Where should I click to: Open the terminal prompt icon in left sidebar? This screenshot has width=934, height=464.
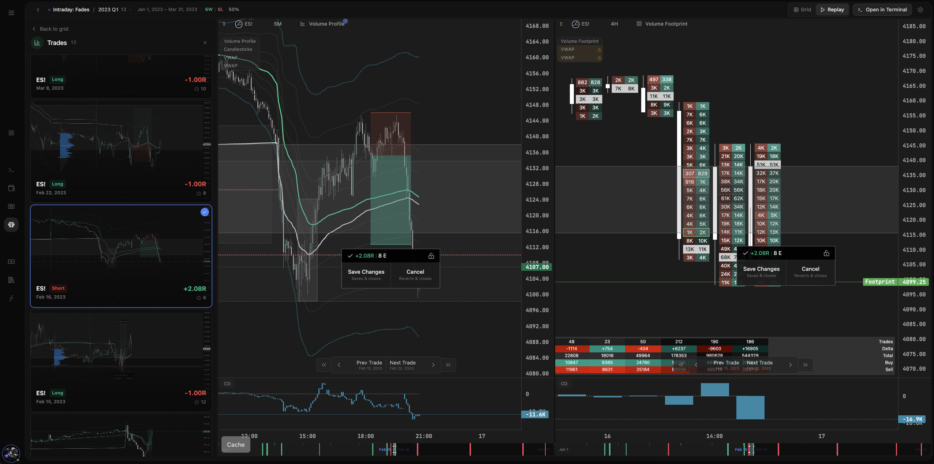(11, 170)
